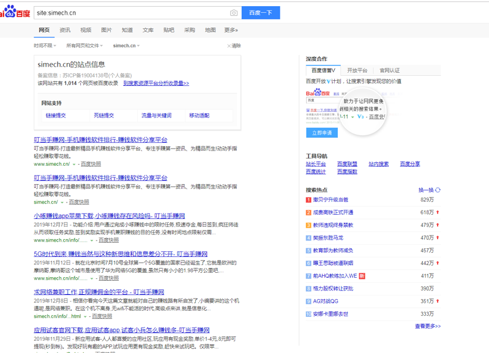Open 求网络兼职工作 result title
Viewport: 489px width, 353px height.
click(x=99, y=292)
